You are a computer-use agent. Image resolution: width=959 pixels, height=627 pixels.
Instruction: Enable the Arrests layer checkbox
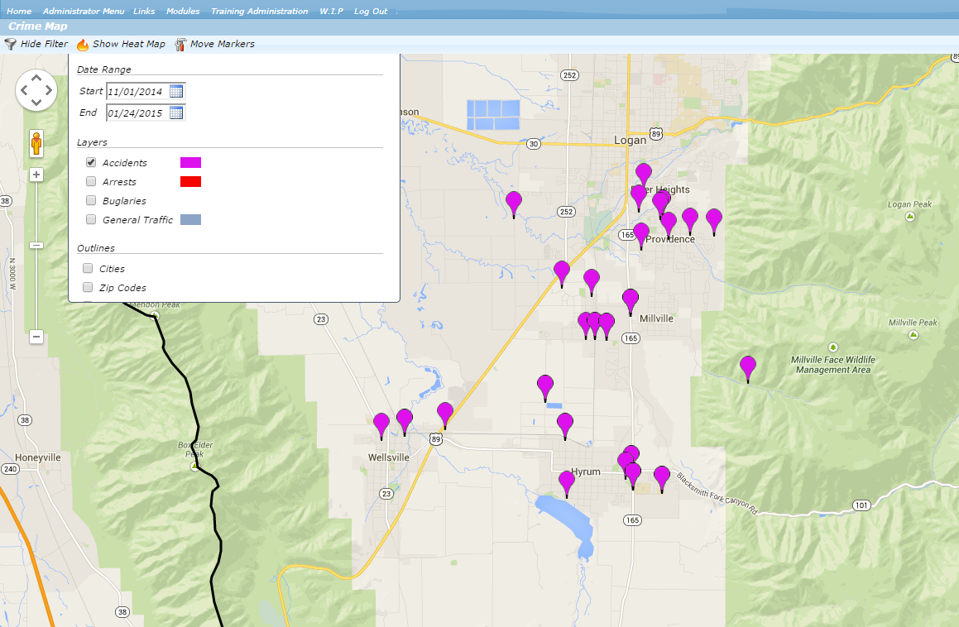(91, 182)
